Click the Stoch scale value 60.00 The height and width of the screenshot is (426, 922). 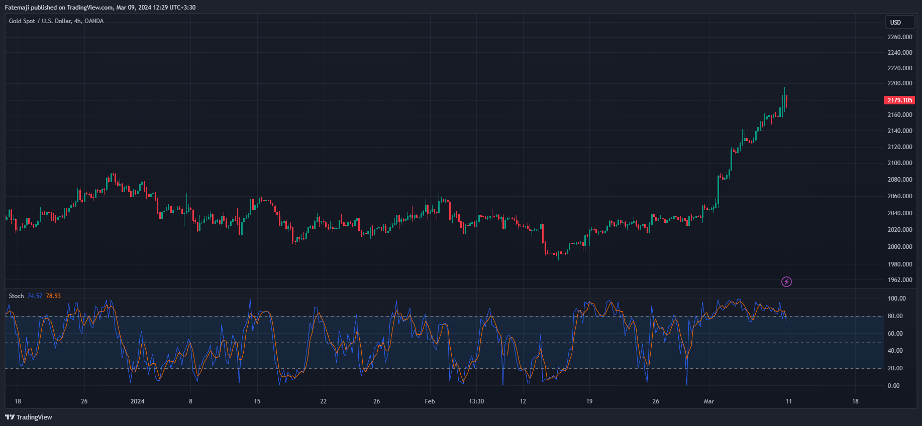[895, 334]
